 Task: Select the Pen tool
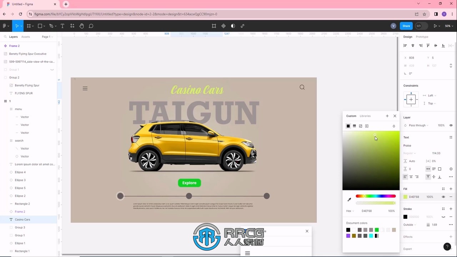[x=51, y=26]
